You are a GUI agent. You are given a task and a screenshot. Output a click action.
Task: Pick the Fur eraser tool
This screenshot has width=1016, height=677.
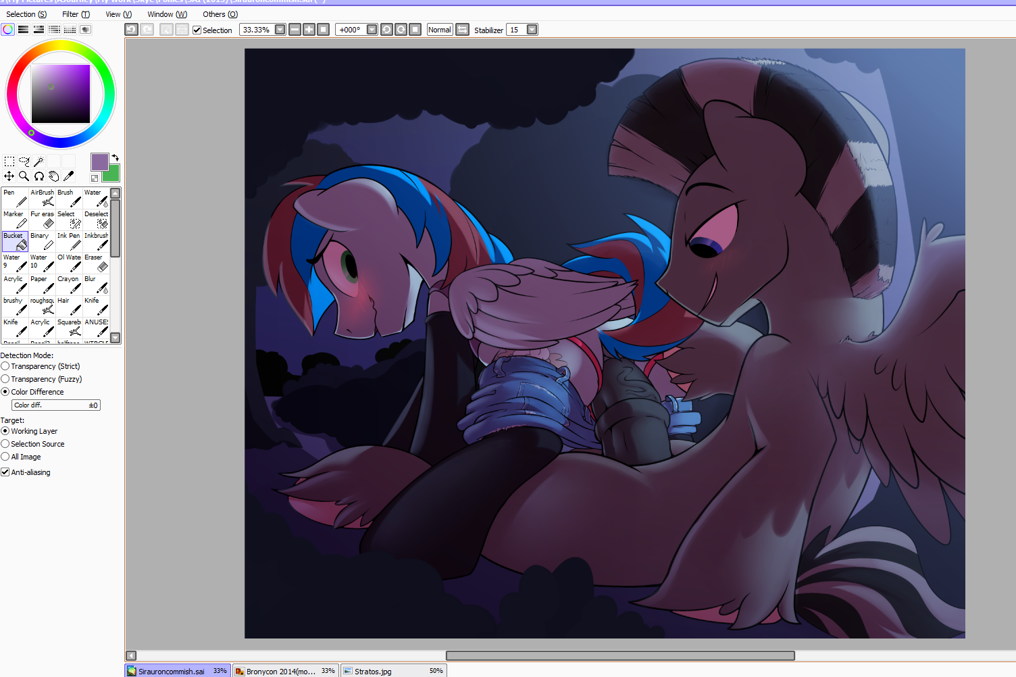point(42,220)
